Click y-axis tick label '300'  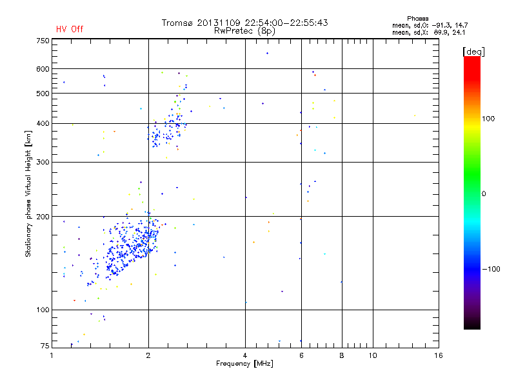[43, 163]
